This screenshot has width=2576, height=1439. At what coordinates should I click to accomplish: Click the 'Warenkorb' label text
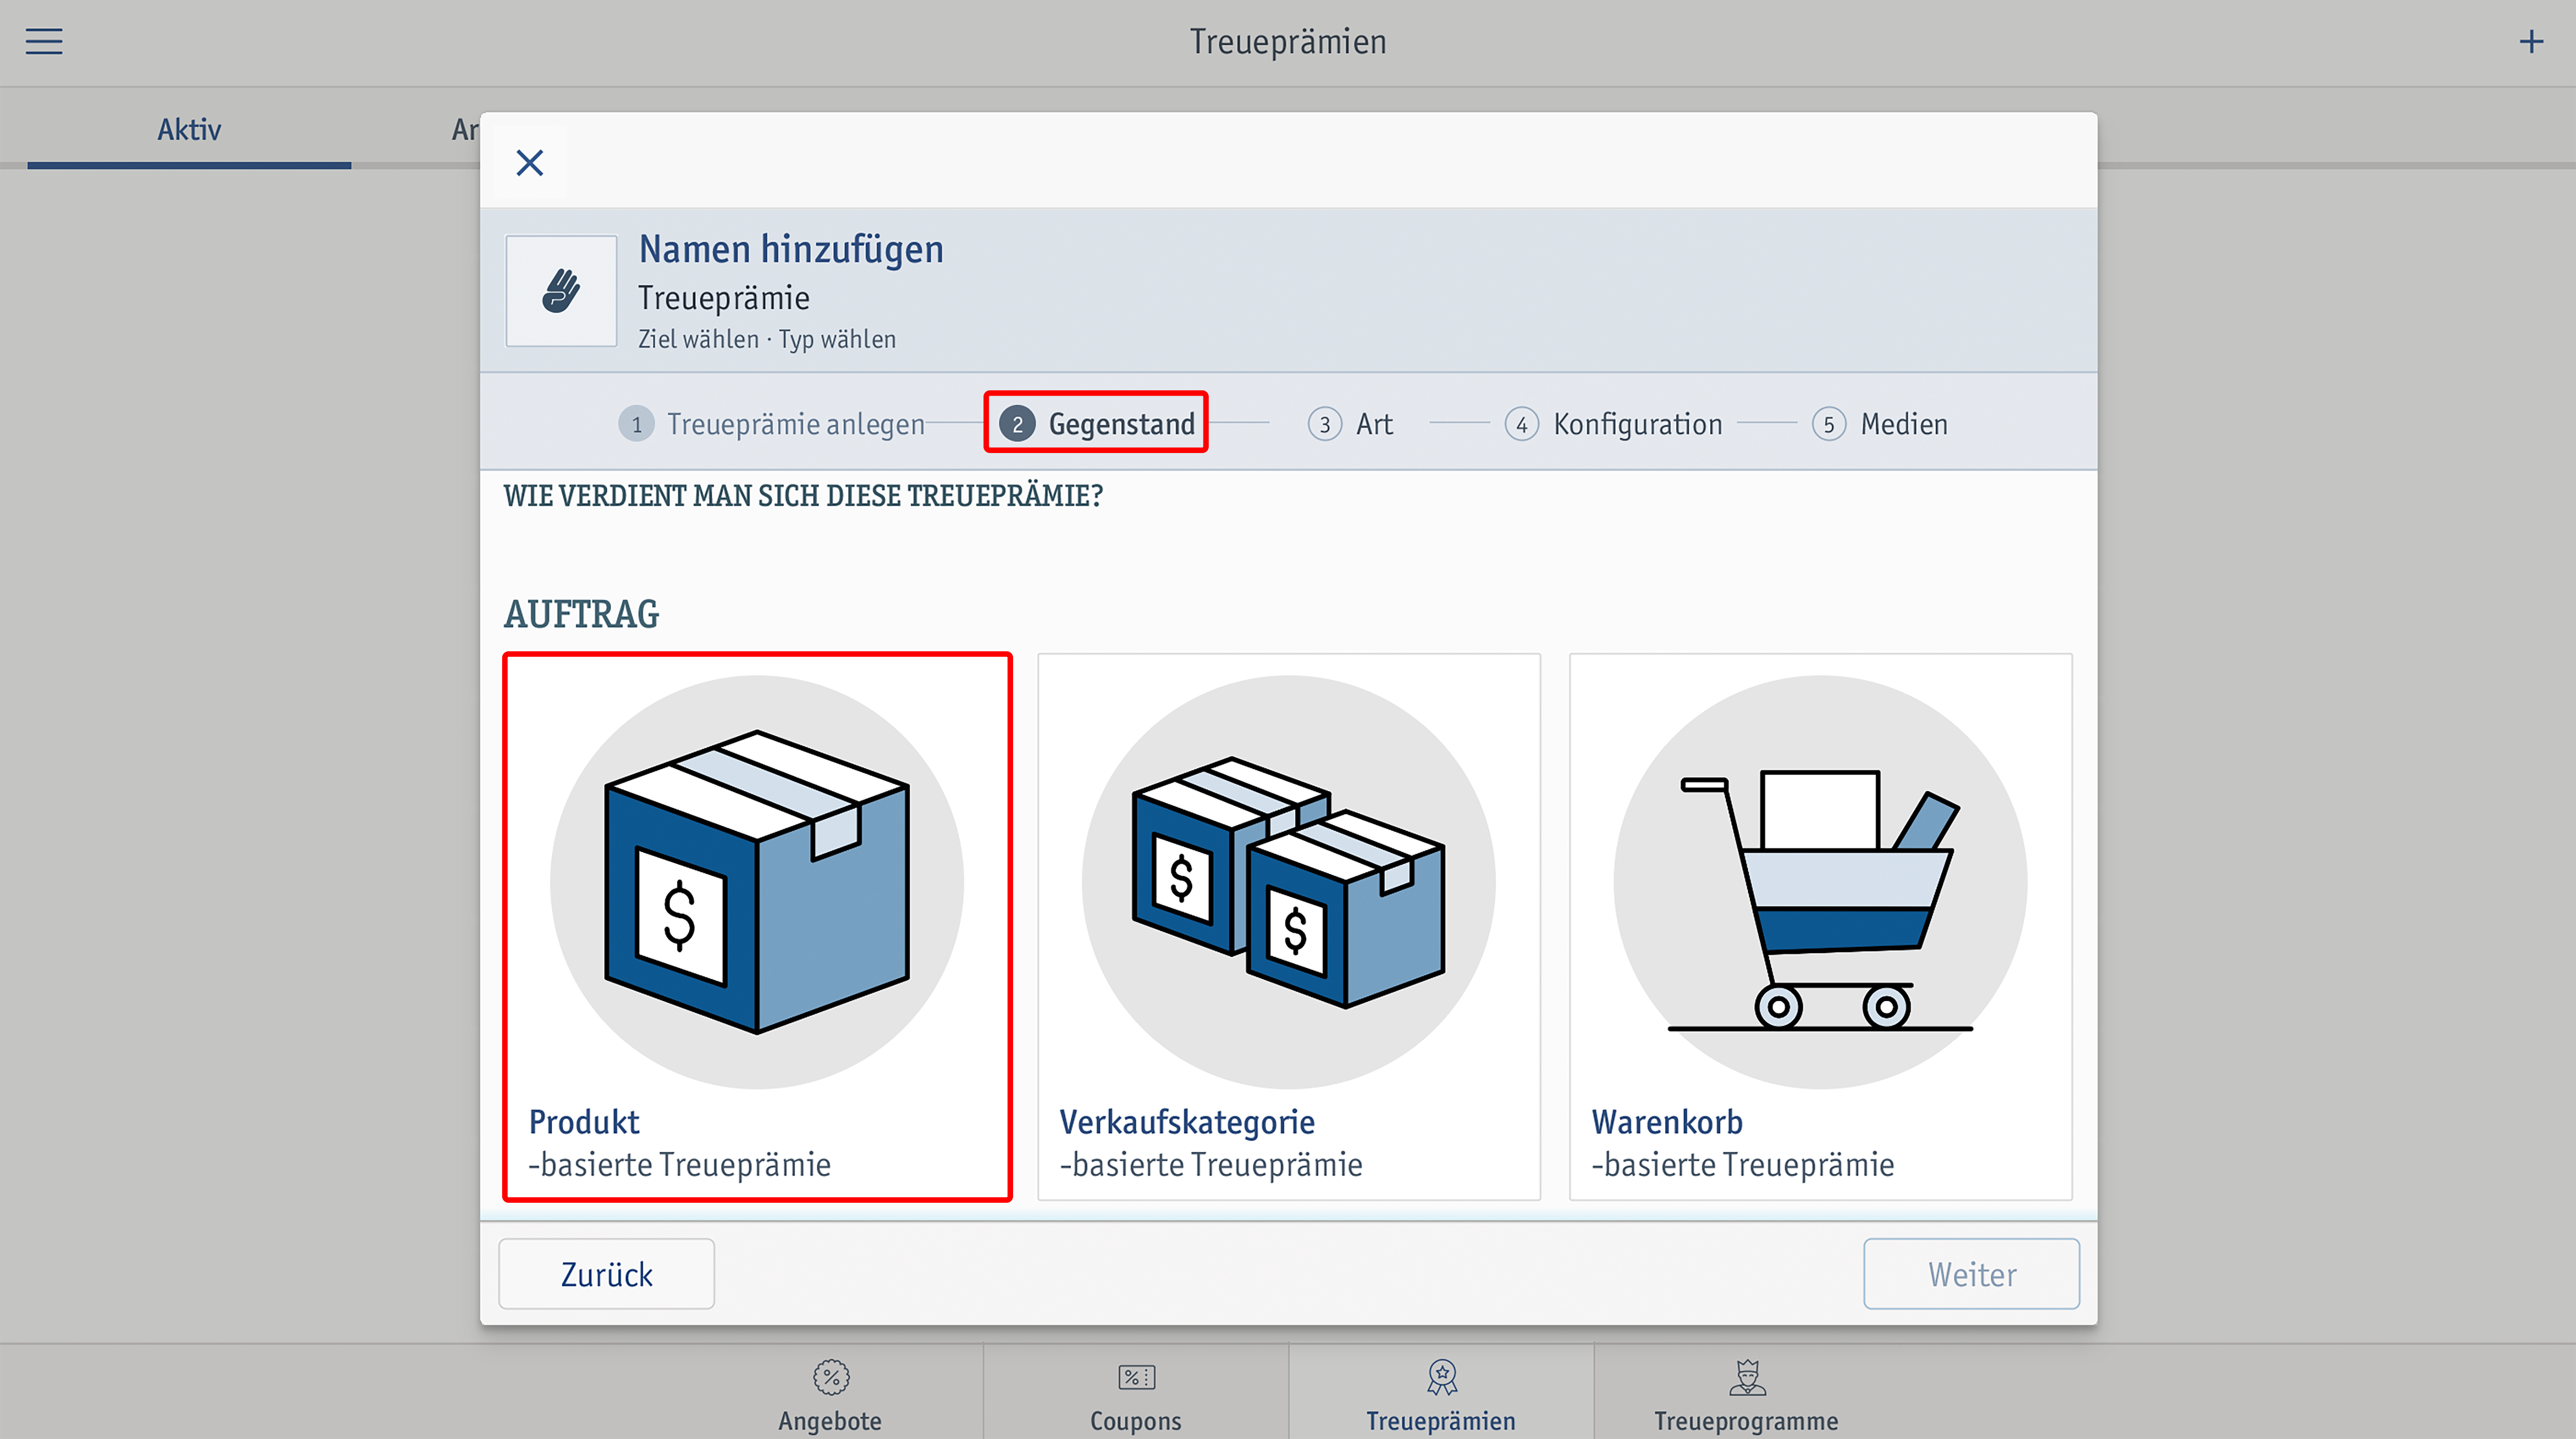[x=1667, y=1122]
